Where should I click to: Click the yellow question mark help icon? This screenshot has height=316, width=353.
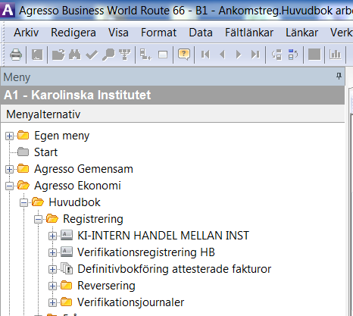tap(184, 54)
